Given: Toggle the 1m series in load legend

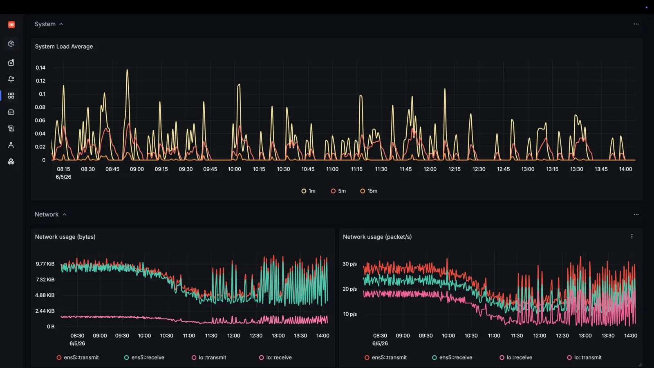Looking at the screenshot, I should point(308,191).
